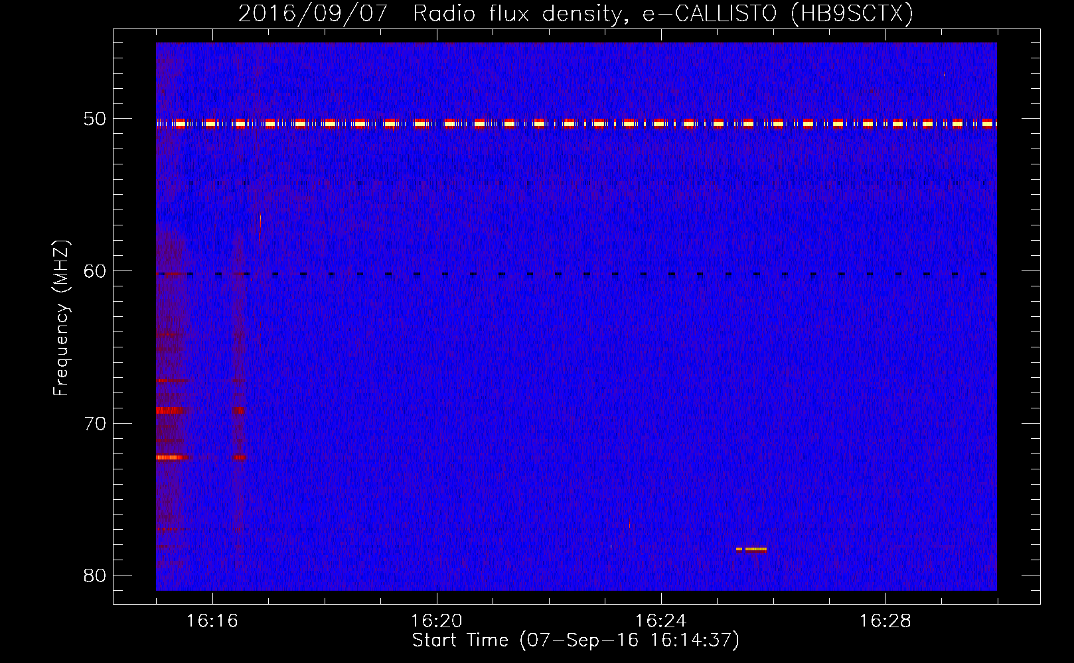1074x663 pixels.
Task: Click the plot title 'Radio flux density, e-CALLISTO (HB9SCTX)'
Action: tap(662, 14)
